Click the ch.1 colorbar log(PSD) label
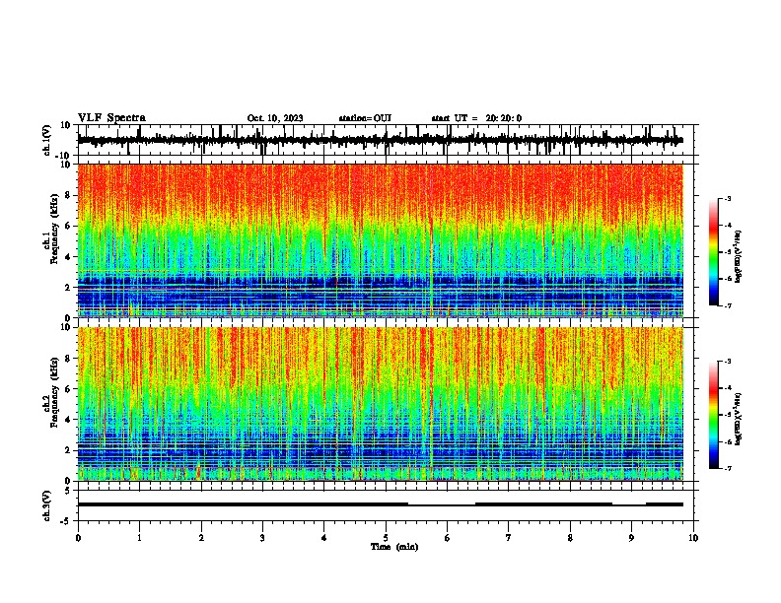The image size is (781, 603). (739, 257)
